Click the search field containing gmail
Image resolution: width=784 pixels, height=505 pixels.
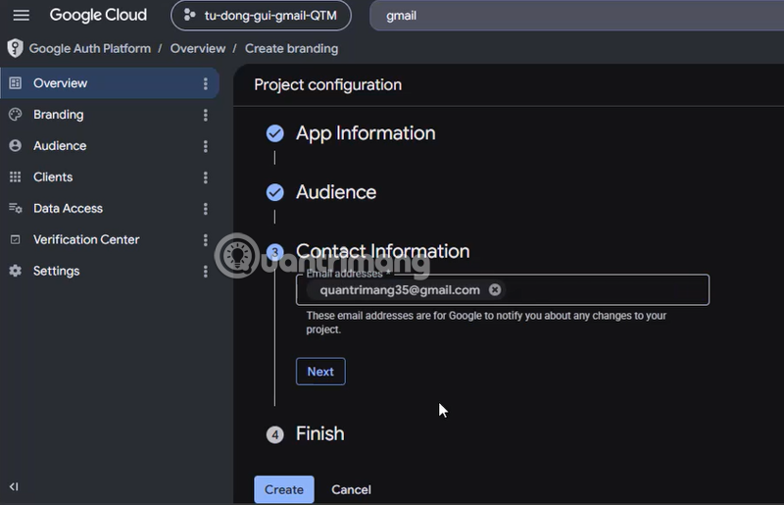click(x=576, y=16)
